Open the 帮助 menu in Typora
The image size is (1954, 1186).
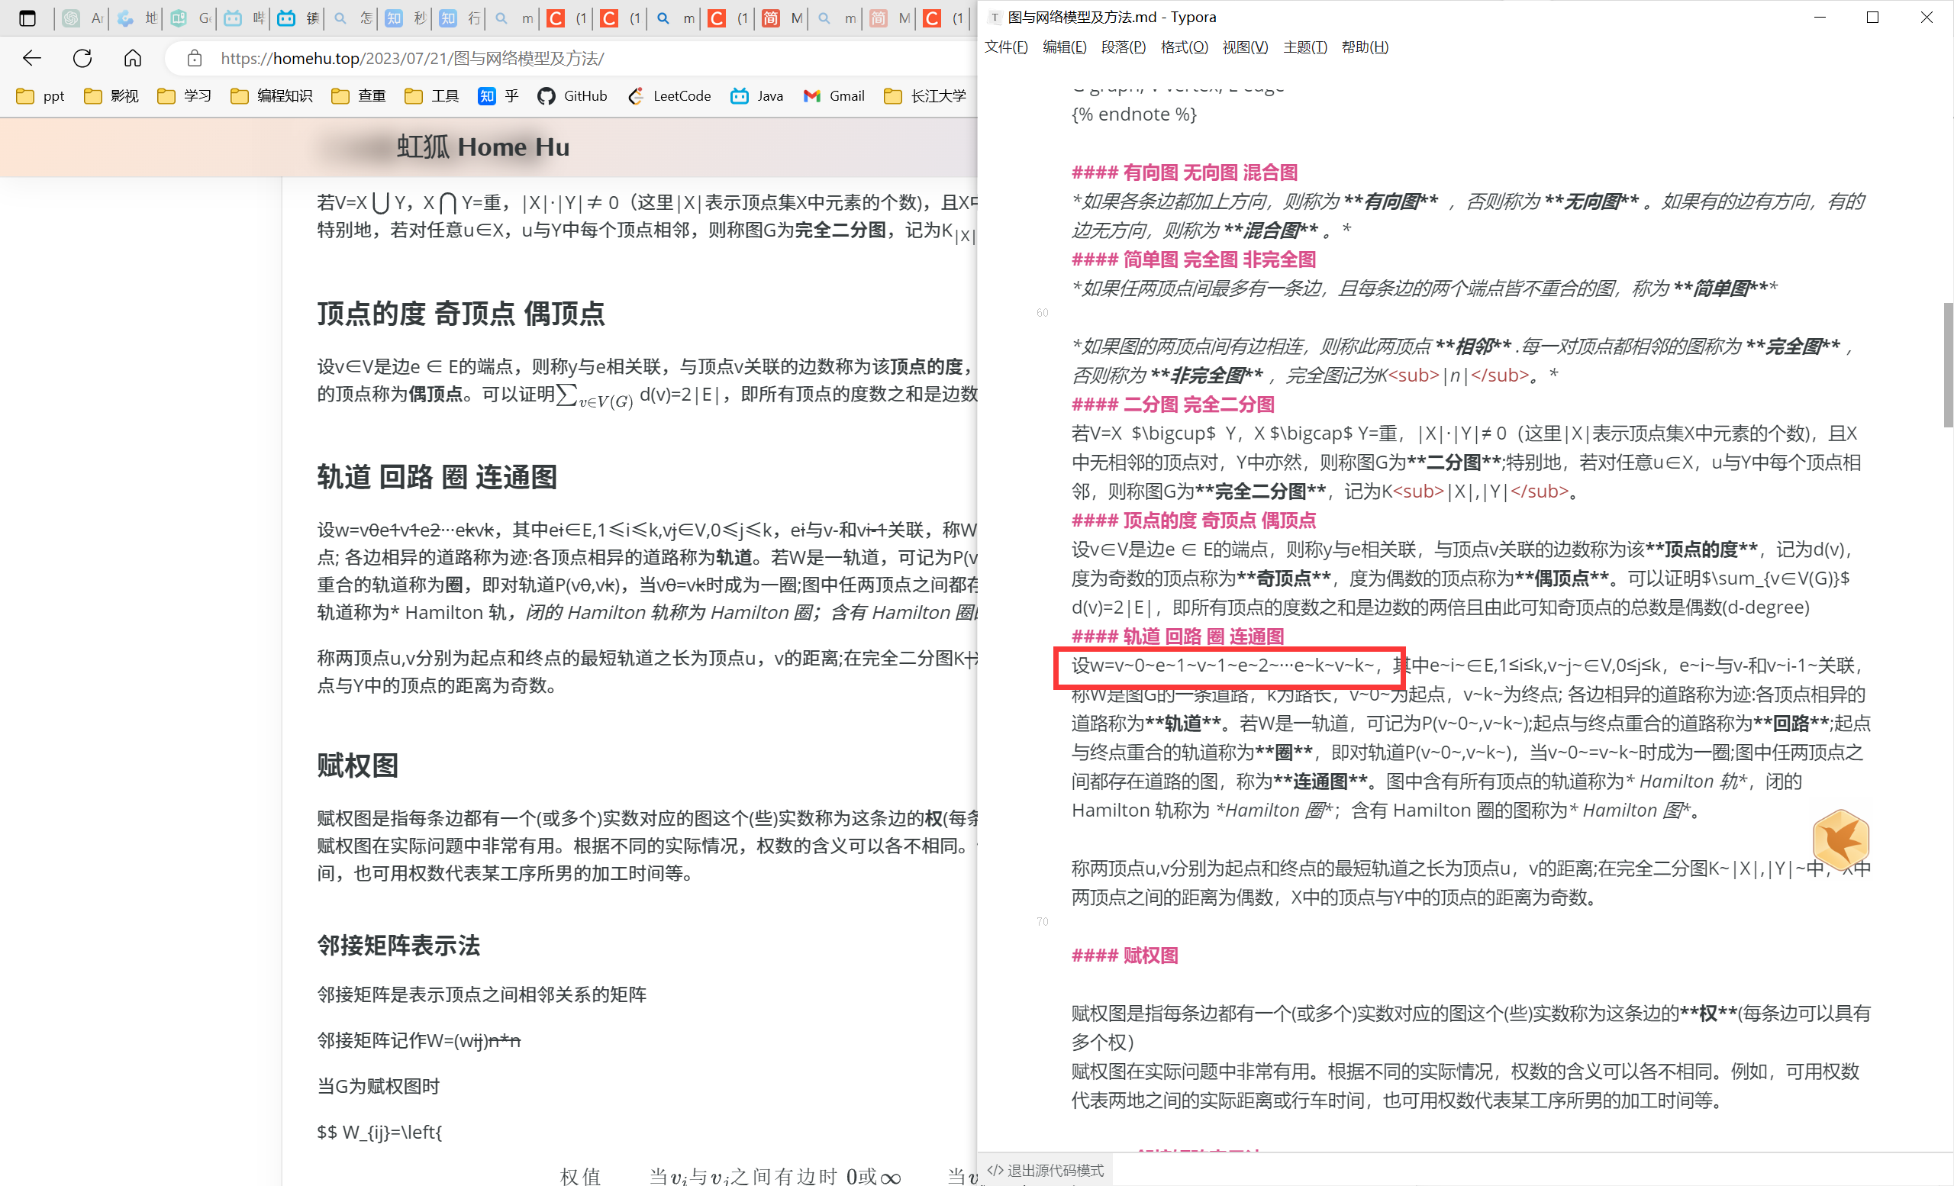1365,47
